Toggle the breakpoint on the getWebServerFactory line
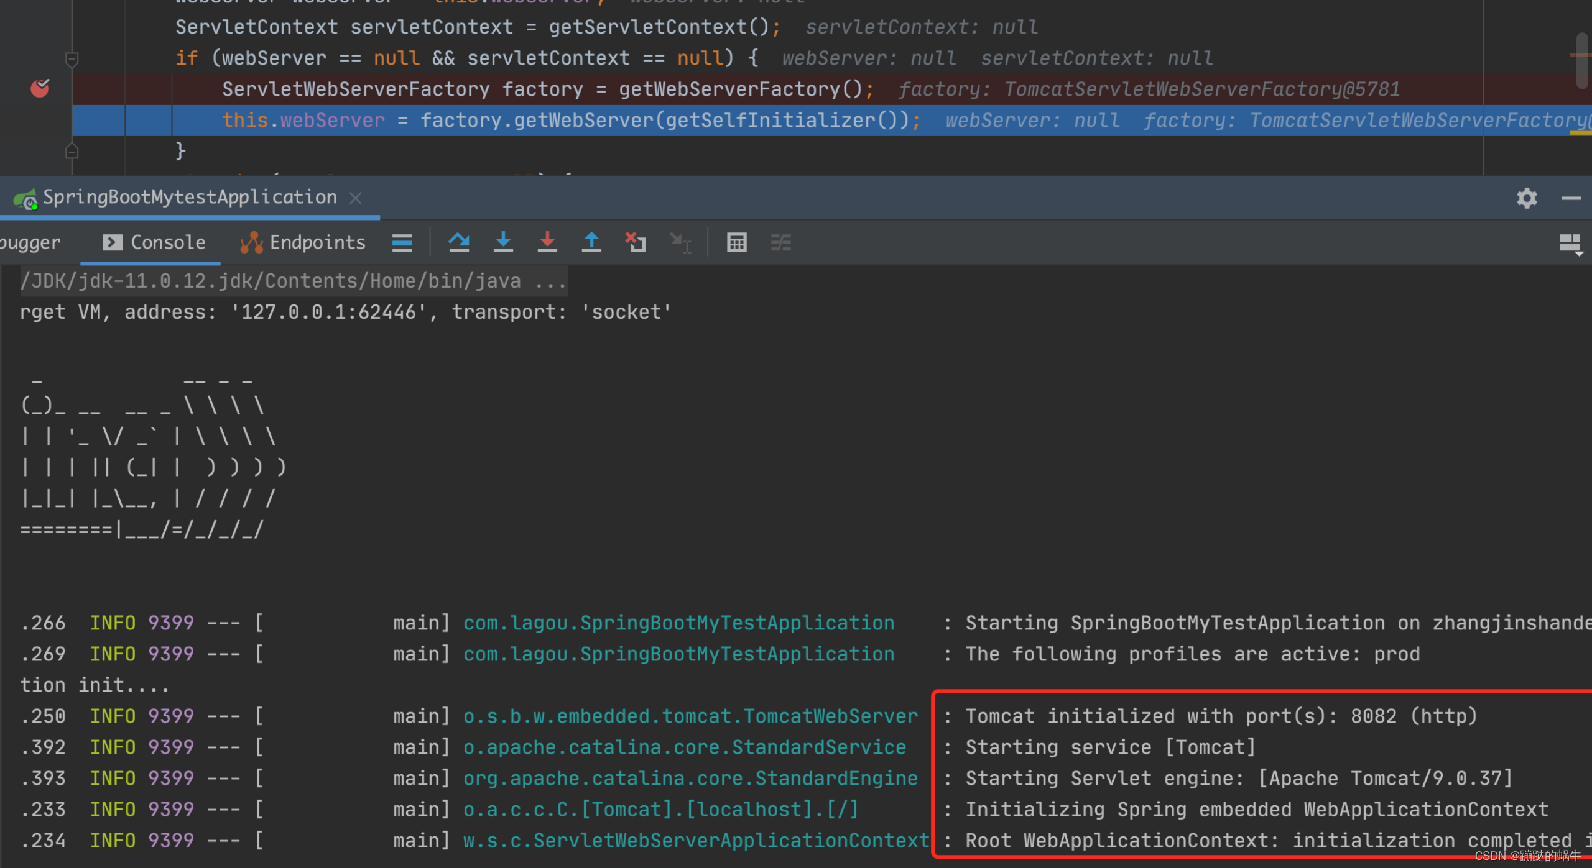 click(x=40, y=89)
